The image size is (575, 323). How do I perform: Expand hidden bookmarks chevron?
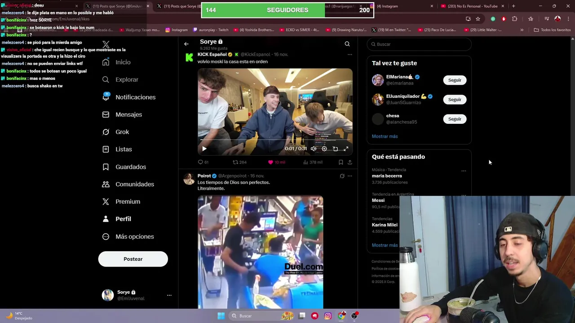tap(522, 30)
